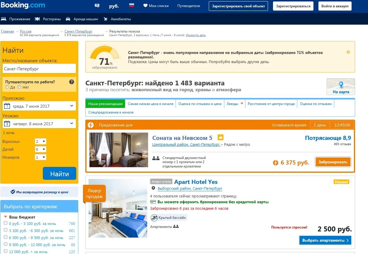The image size is (368, 254).
Task: Open the Путеводители link
Action: 189,6
